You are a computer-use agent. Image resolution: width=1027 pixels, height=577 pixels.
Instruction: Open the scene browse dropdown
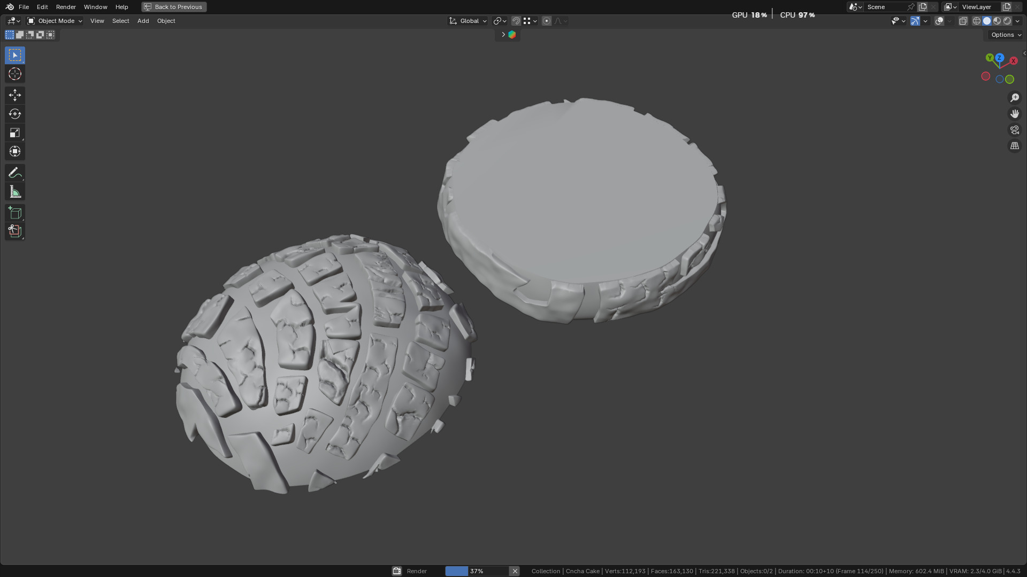coord(855,7)
